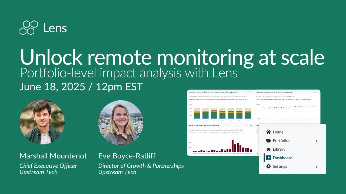Click the "Global forest loss" card title
Viewport: 346px width, 194px height.
(x=204, y=125)
